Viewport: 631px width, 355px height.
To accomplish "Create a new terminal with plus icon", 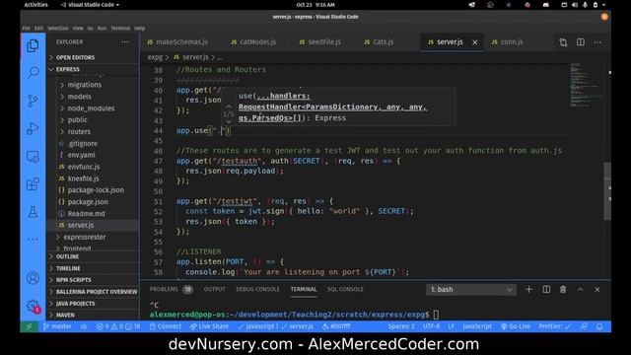I will [528, 289].
